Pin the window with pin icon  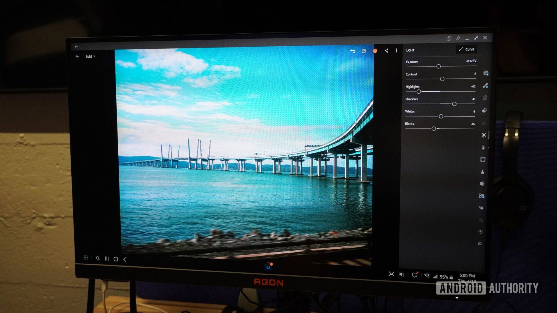tap(458, 38)
